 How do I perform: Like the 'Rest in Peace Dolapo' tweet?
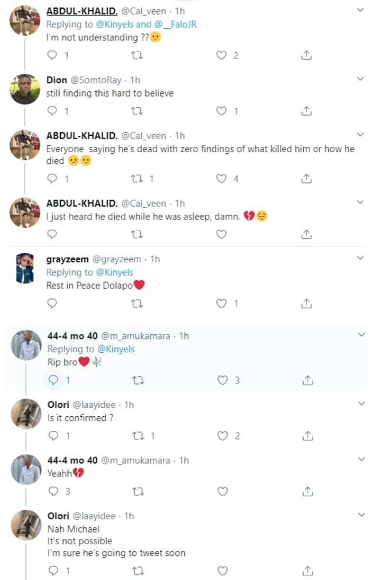(222, 303)
